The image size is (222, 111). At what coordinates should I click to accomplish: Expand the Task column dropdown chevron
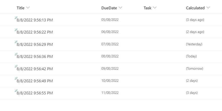[x=155, y=8]
